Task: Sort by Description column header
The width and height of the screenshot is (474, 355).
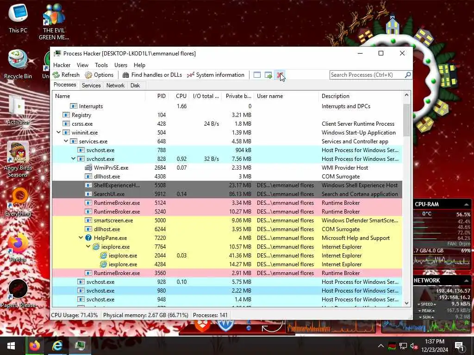Action: click(x=361, y=96)
